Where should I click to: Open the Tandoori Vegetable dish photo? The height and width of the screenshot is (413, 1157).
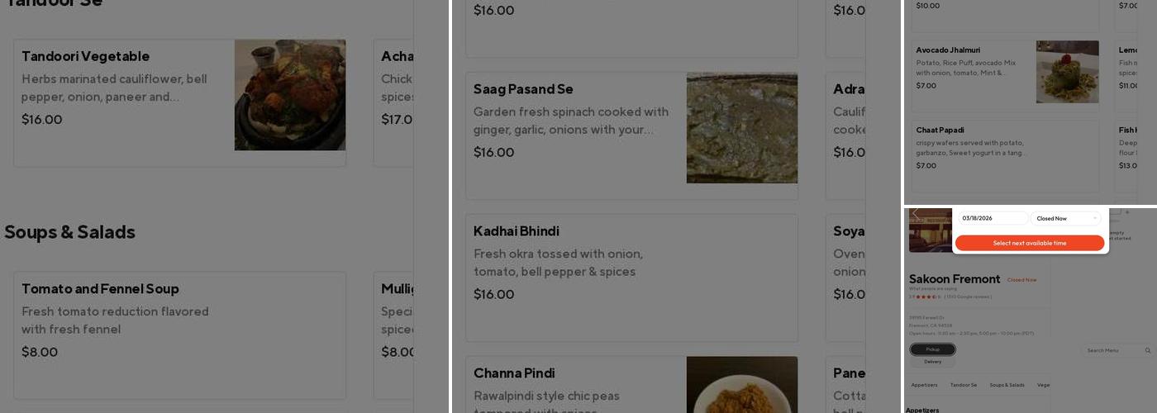pyautogui.click(x=289, y=95)
